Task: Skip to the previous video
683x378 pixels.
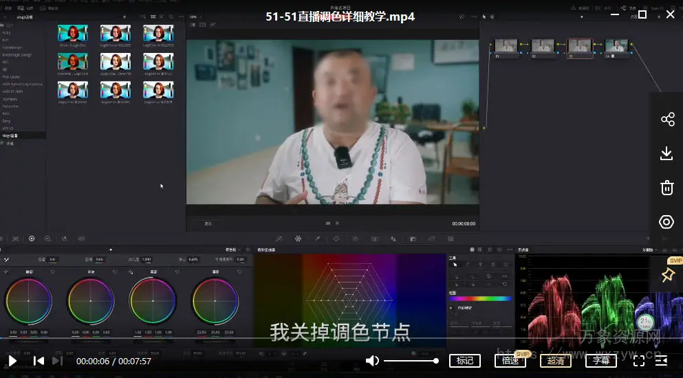Action: [39, 361]
